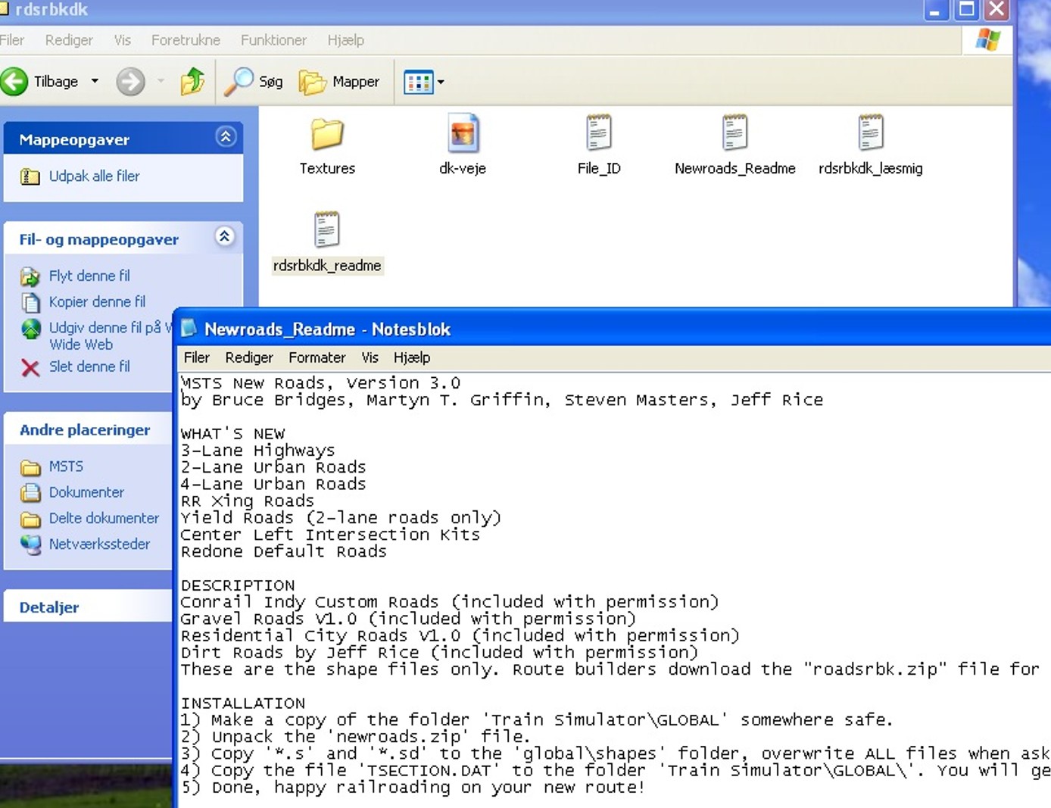Open Dokumenter place link

86,492
